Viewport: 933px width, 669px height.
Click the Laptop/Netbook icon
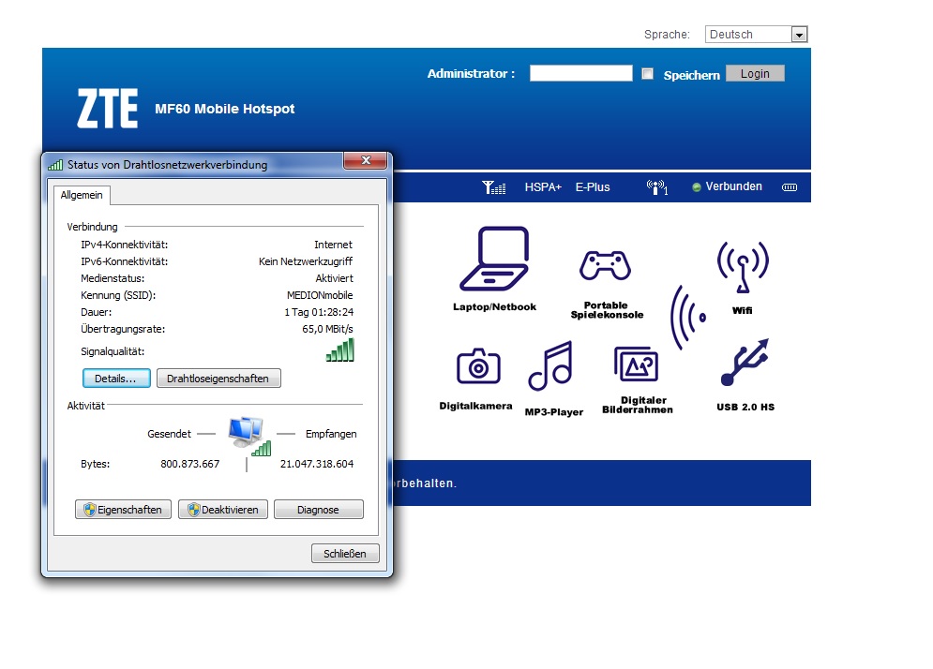[493, 261]
